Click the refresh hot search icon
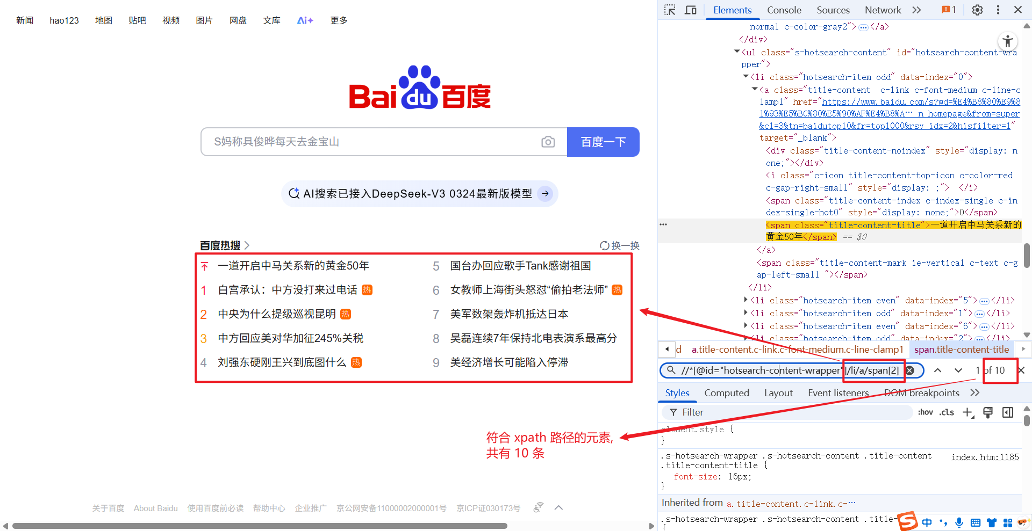This screenshot has height=531, width=1032. pyautogui.click(x=605, y=246)
